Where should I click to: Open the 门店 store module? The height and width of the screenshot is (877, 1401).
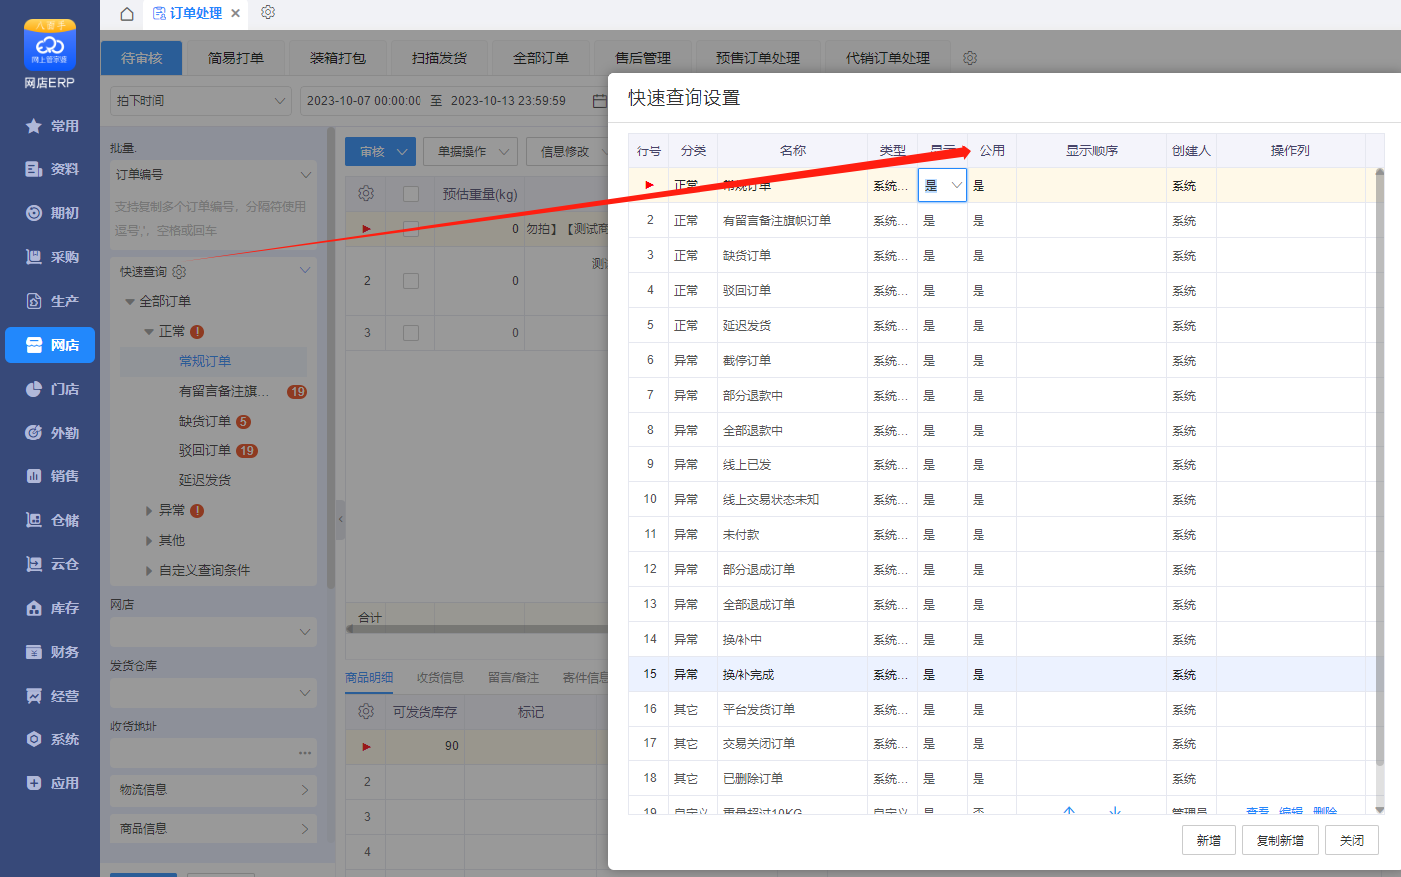pyautogui.click(x=50, y=389)
